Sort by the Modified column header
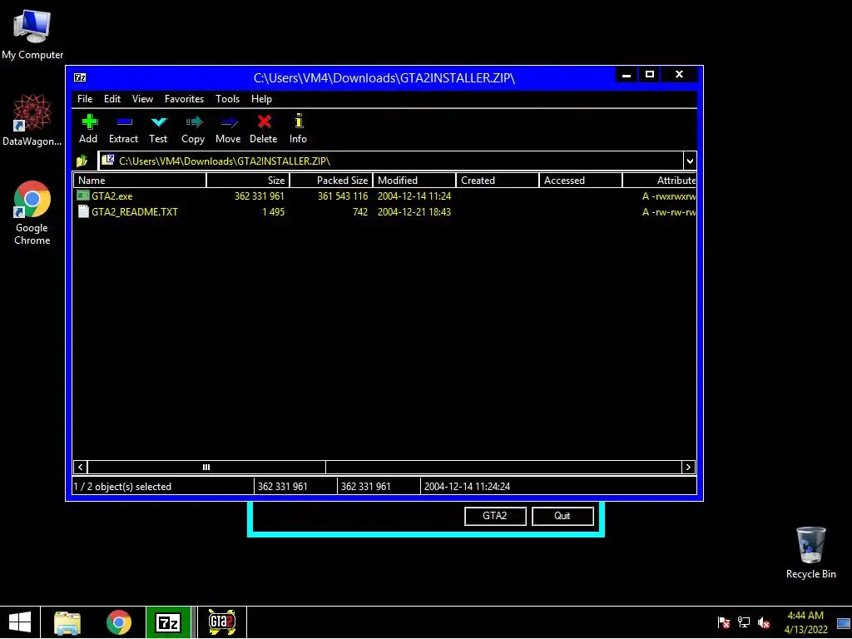Screen dimensions: 852x639 pyautogui.click(x=414, y=181)
